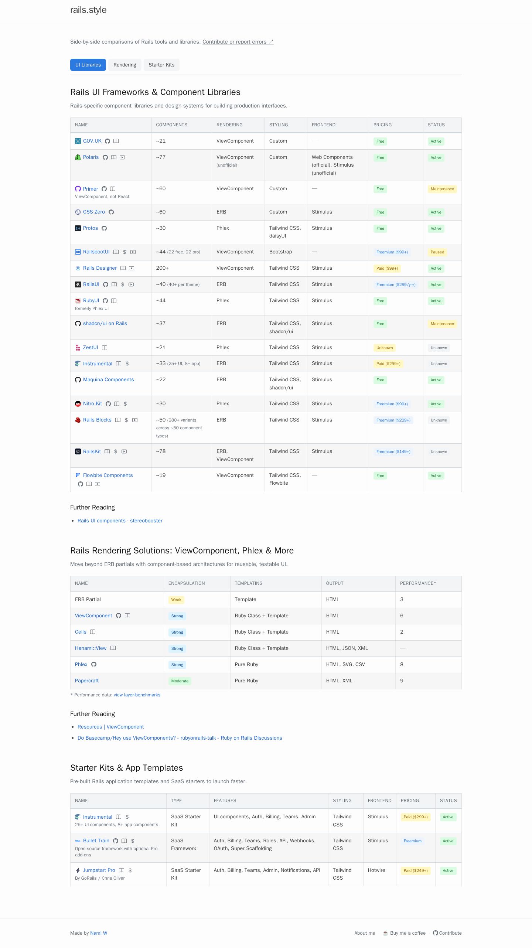Image resolution: width=532 pixels, height=948 pixels.
Task: Open GOV.UK GitHub repository icon
Action: [x=108, y=141]
